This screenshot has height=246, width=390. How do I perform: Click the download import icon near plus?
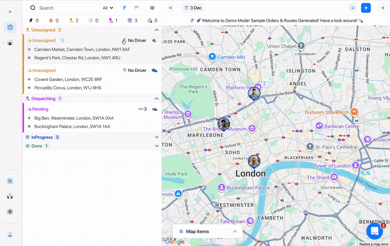353,8
